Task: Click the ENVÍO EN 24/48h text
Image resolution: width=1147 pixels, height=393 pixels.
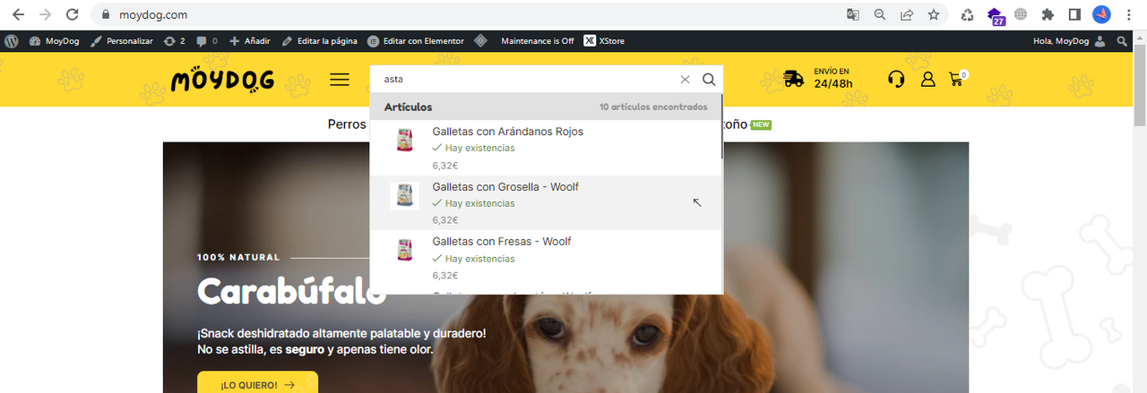Action: point(833,79)
